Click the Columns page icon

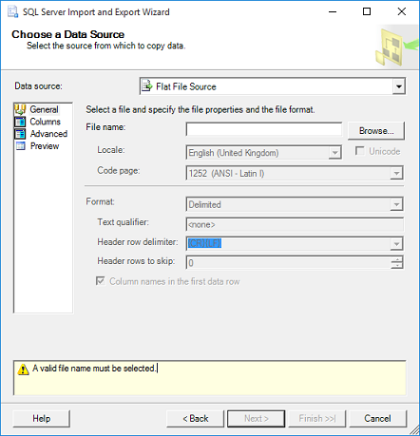tap(20, 122)
